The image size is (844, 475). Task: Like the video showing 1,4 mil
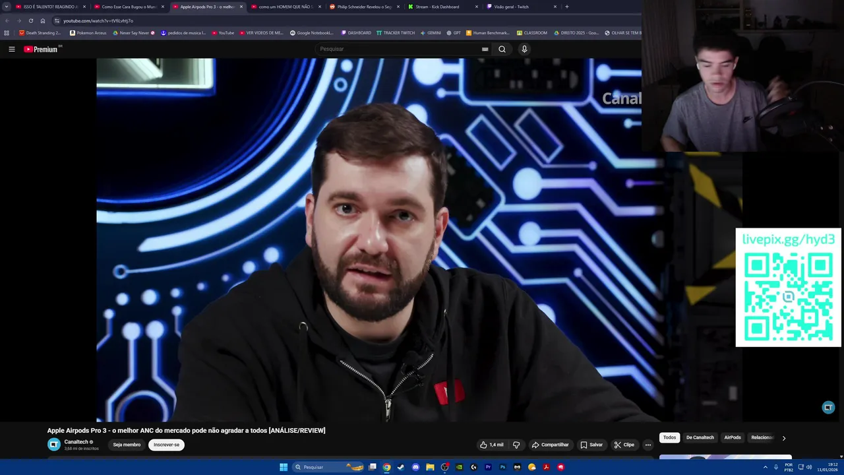coord(492,445)
